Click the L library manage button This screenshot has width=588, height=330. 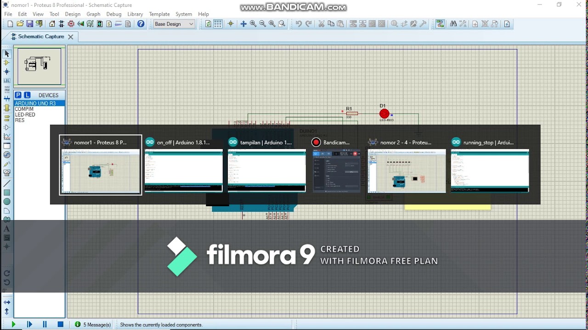click(x=27, y=95)
